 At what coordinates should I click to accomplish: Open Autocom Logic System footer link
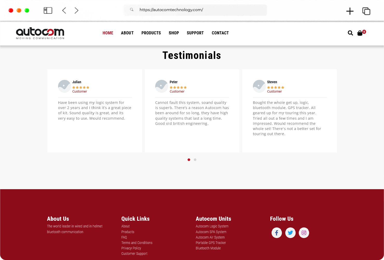(212, 226)
